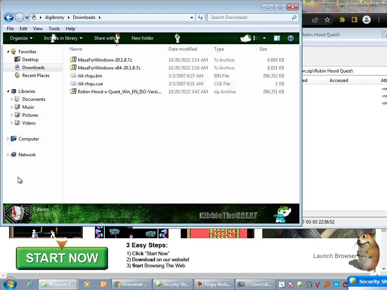Click the Computer icon in navigation pane
The width and height of the screenshot is (387, 290).
14,139
